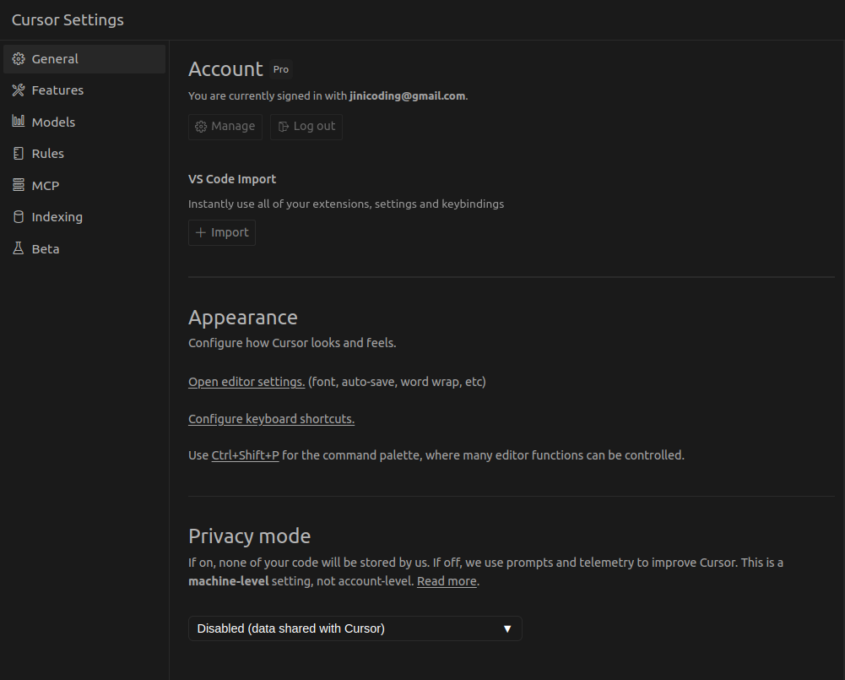Click the Ctrl+Shift+P command palette link
This screenshot has height=680, width=845.
245,455
